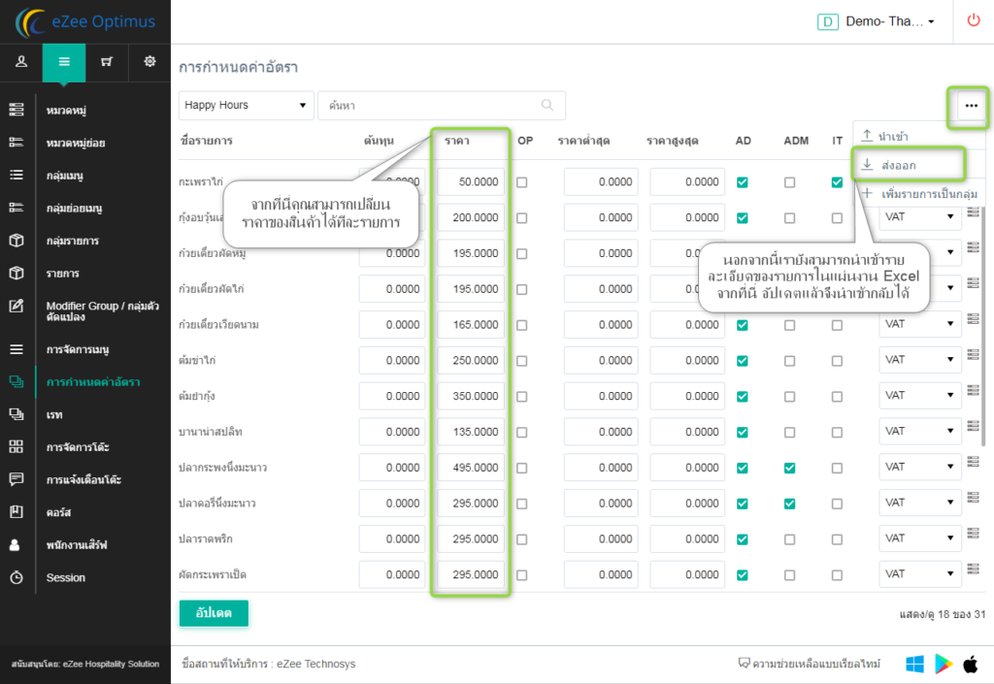Edit the cost field for ปลาราดพริก

[x=392, y=539]
